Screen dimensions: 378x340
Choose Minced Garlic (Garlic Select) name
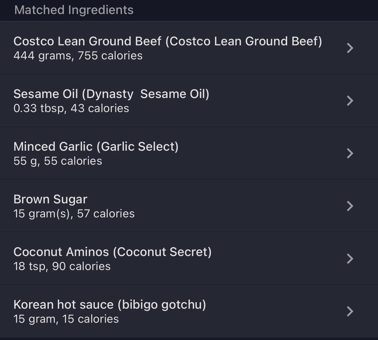96,147
